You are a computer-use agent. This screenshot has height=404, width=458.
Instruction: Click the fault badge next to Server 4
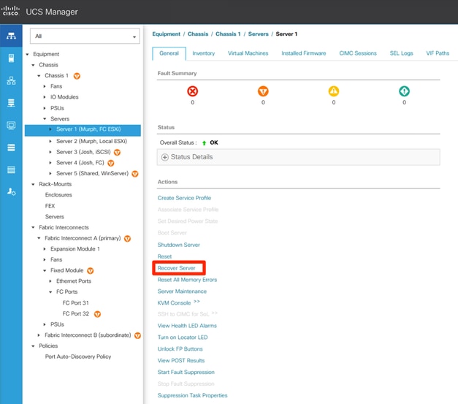(x=111, y=163)
